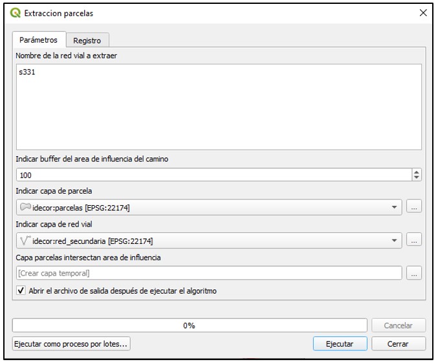Click the polygon icon of idecor:parcelas layer

pyautogui.click(x=25, y=207)
